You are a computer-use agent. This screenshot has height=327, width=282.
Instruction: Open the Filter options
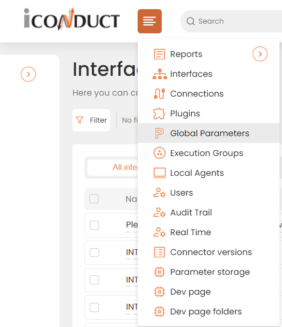click(x=91, y=120)
